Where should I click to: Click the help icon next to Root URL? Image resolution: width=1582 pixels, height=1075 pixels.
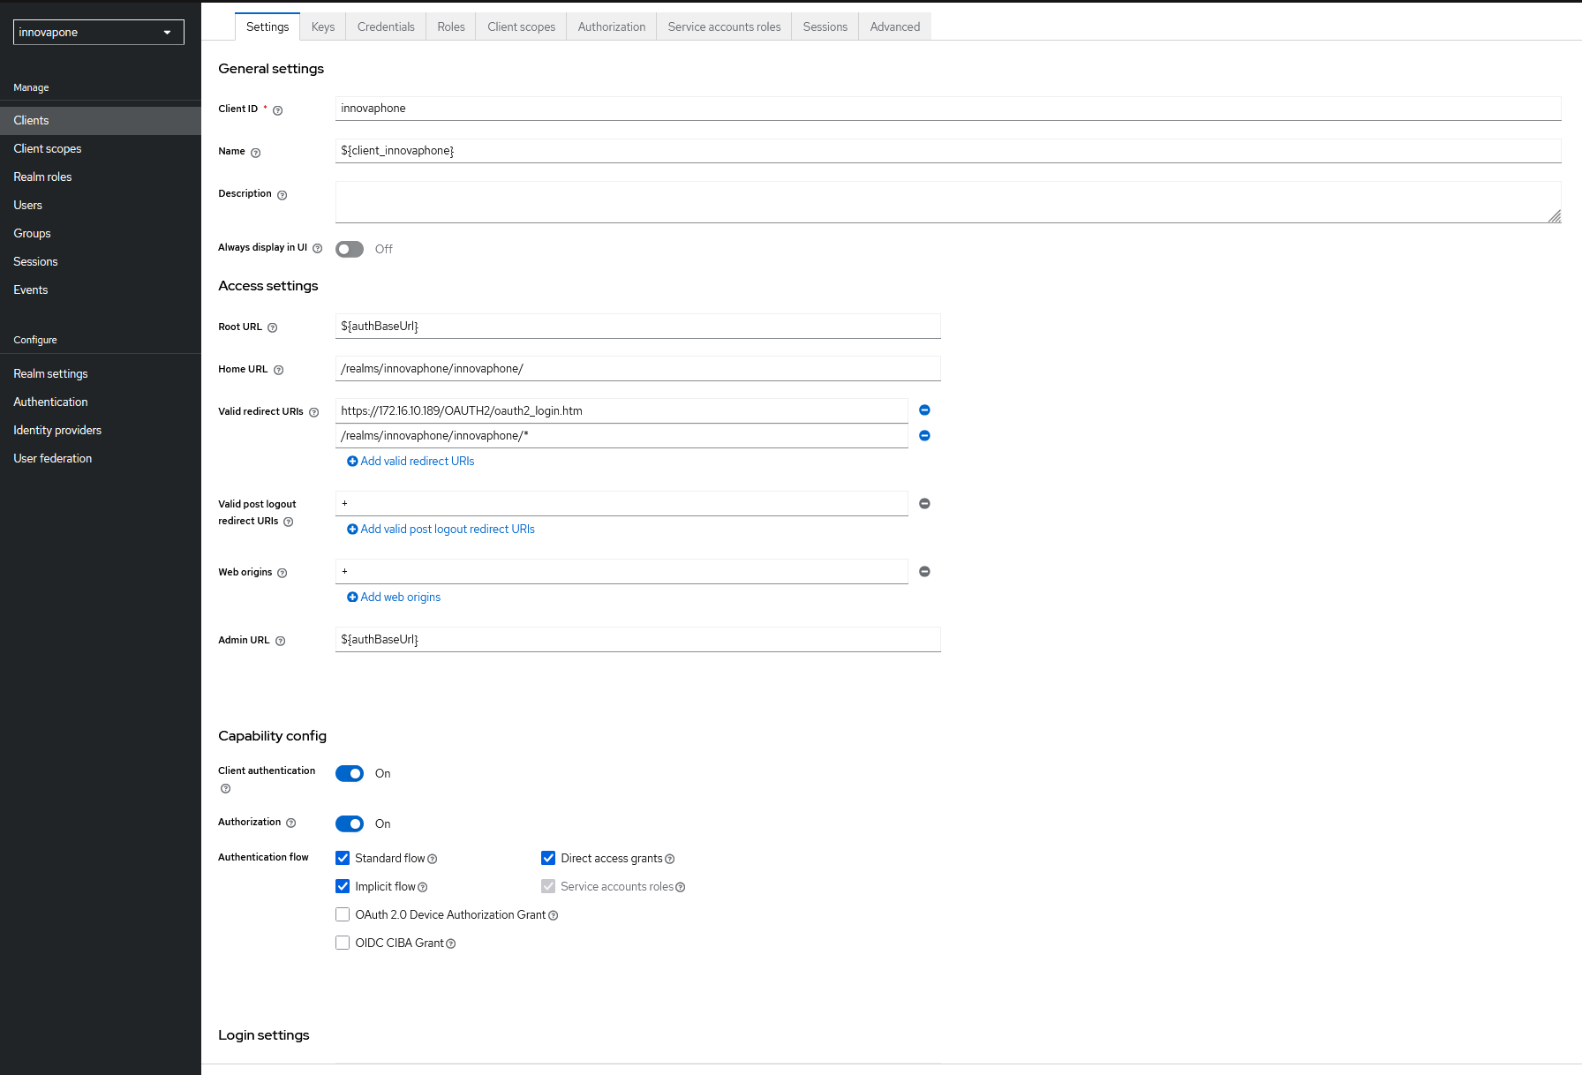[272, 327]
